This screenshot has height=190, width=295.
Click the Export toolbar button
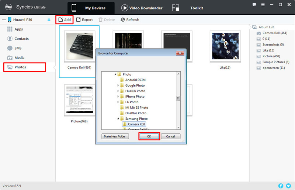pyautogui.click(x=84, y=19)
